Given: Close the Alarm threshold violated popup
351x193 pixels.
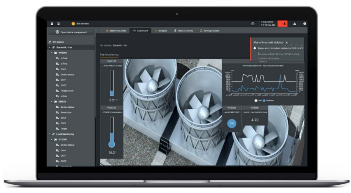Looking at the screenshot, I should (x=287, y=43).
